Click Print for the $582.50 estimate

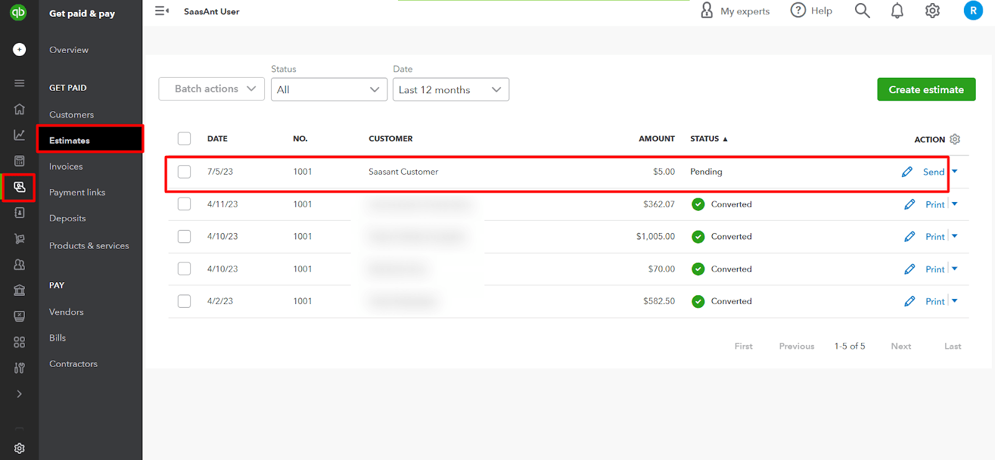(935, 301)
